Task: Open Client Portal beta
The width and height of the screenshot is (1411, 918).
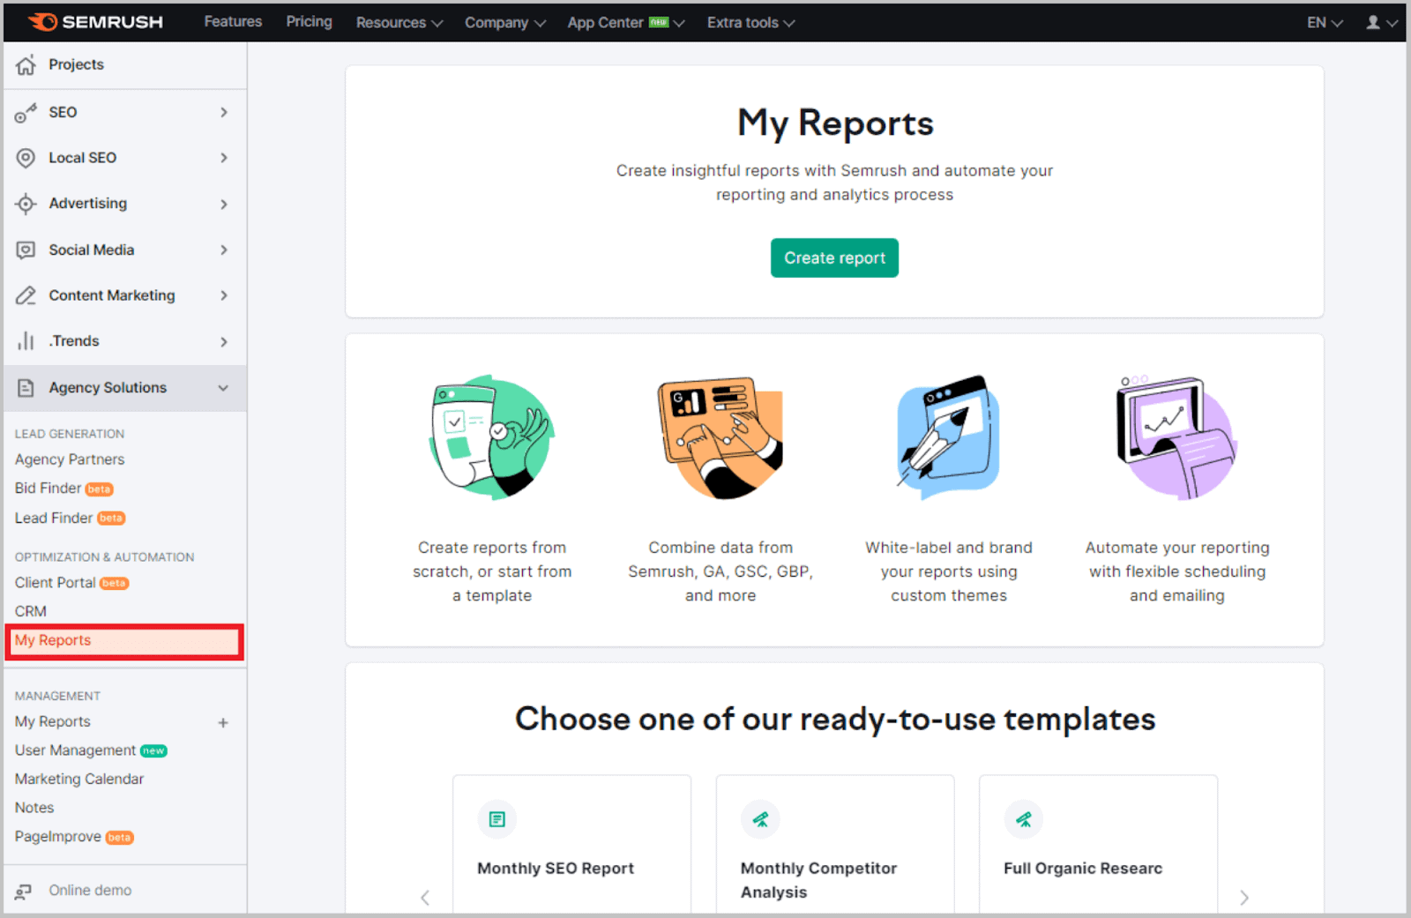Action: 71,583
